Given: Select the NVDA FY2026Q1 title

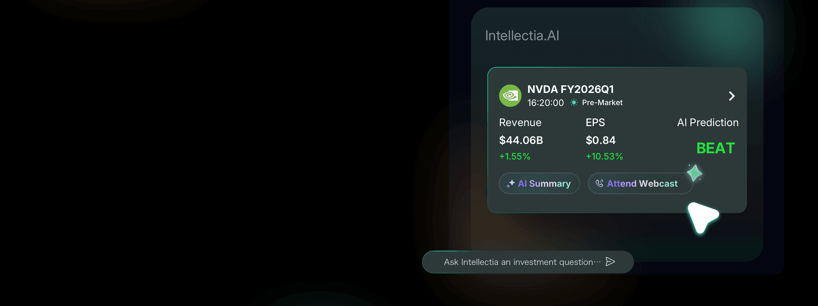Looking at the screenshot, I should pos(570,89).
